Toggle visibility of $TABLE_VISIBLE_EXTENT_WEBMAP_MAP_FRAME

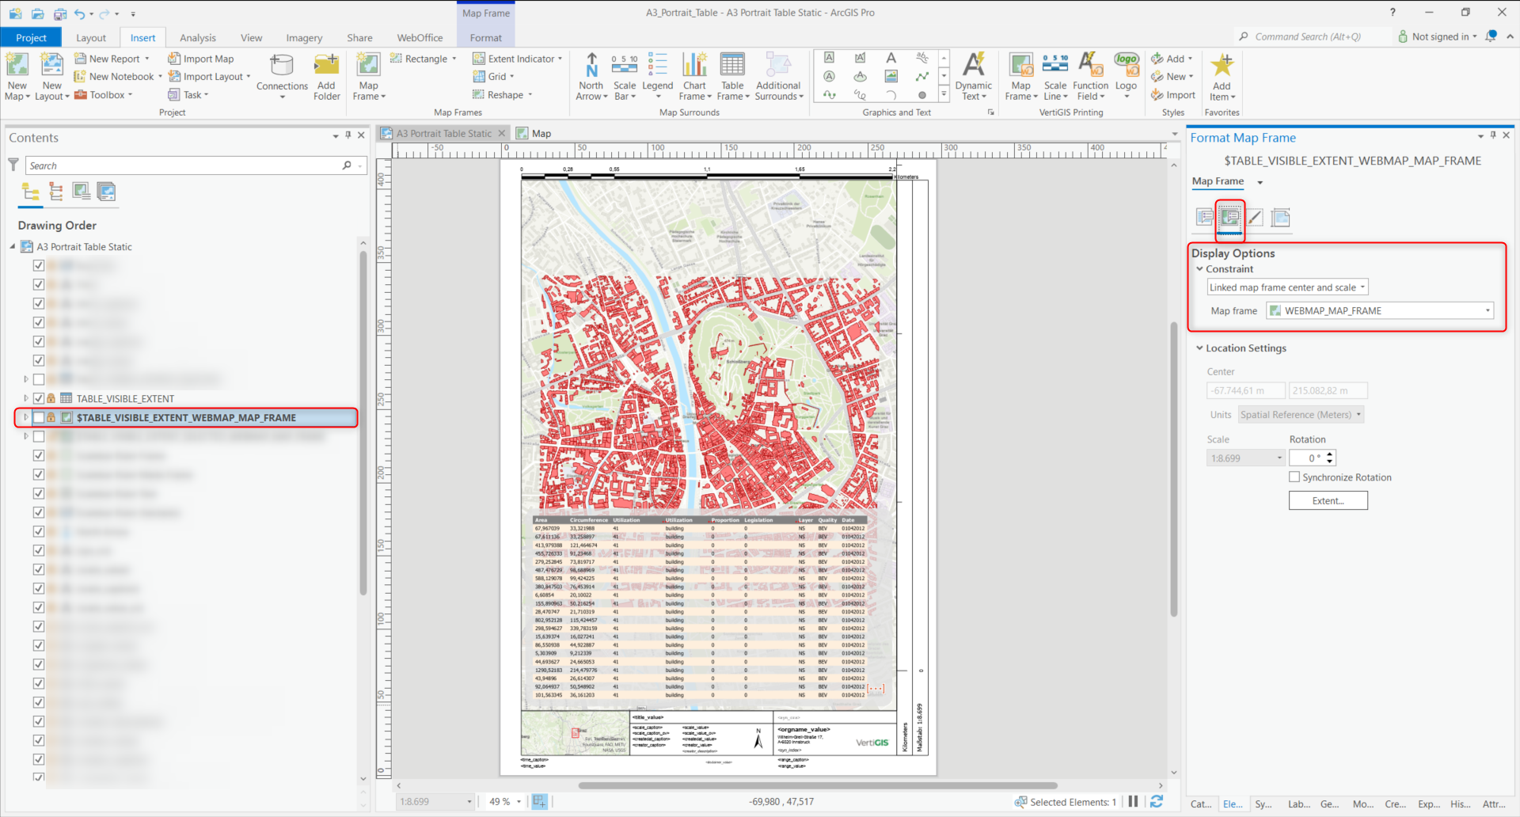(38, 418)
